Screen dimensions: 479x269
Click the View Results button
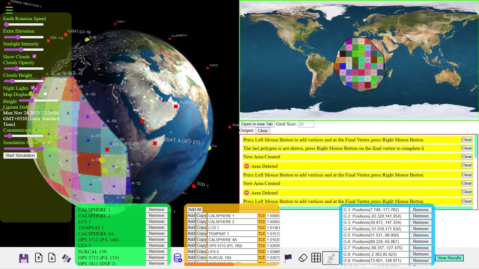click(449, 258)
